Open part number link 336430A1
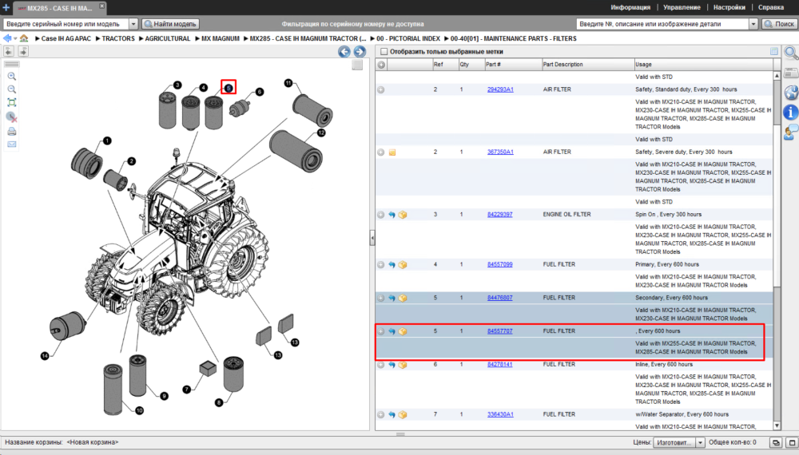 coord(500,415)
